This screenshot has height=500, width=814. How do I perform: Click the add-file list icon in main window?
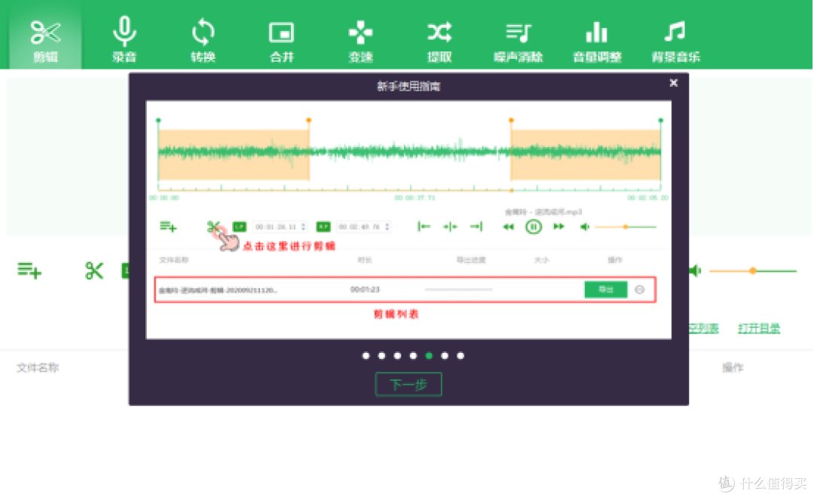point(29,271)
